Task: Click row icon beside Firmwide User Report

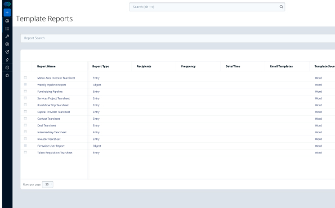Action: click(x=25, y=146)
